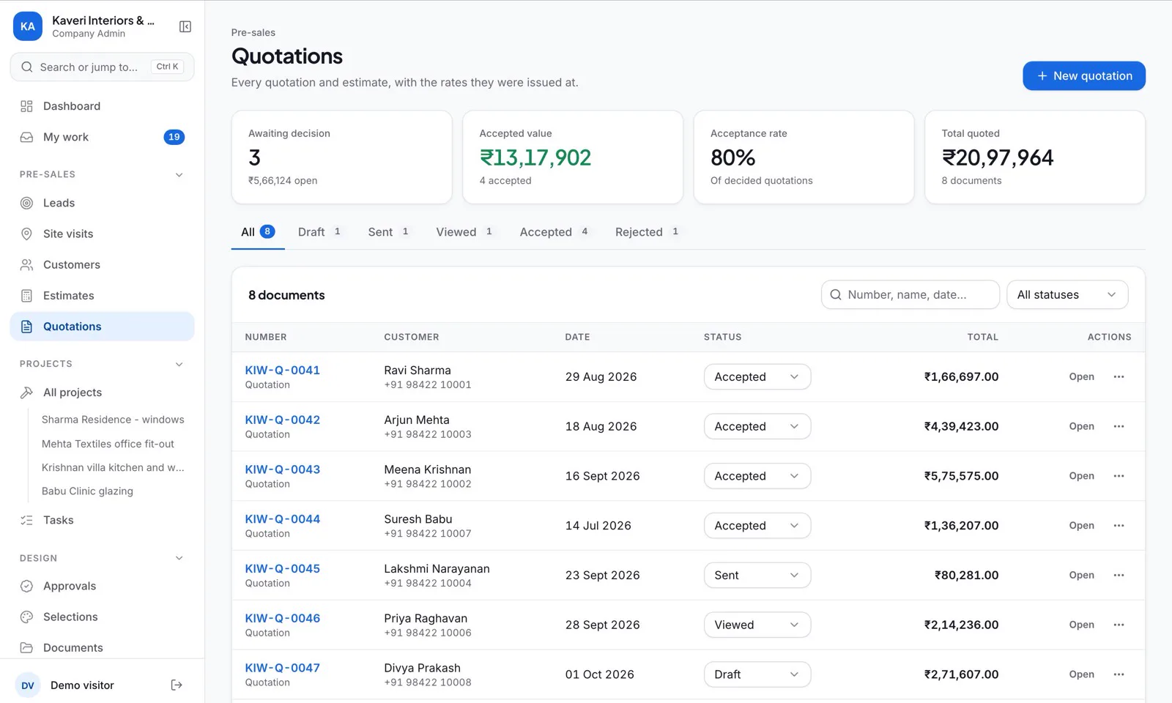Open quotation link KIW-Q-0042

point(283,420)
